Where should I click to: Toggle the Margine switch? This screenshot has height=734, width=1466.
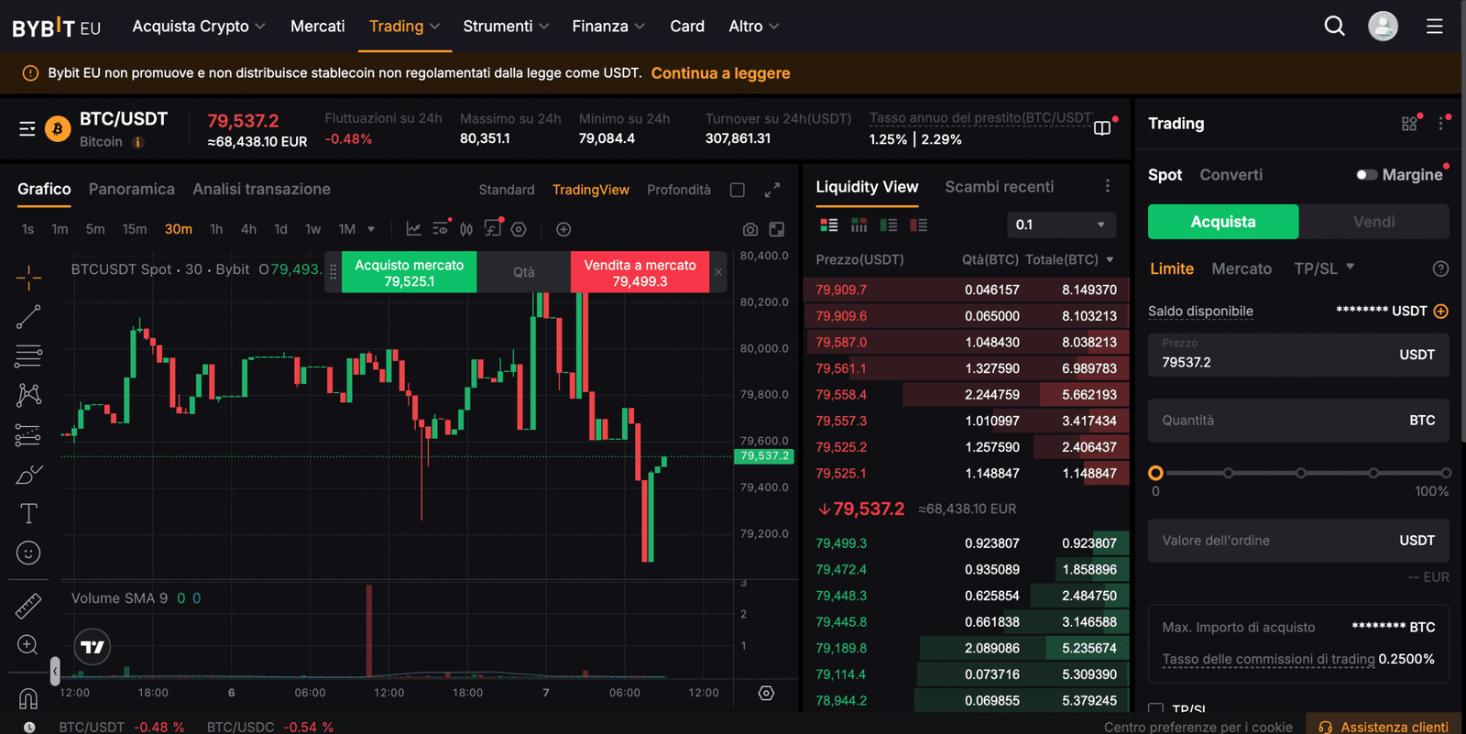coord(1366,175)
